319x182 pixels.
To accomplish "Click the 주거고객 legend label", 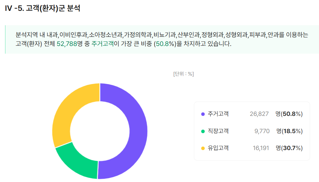I will tap(218, 114).
